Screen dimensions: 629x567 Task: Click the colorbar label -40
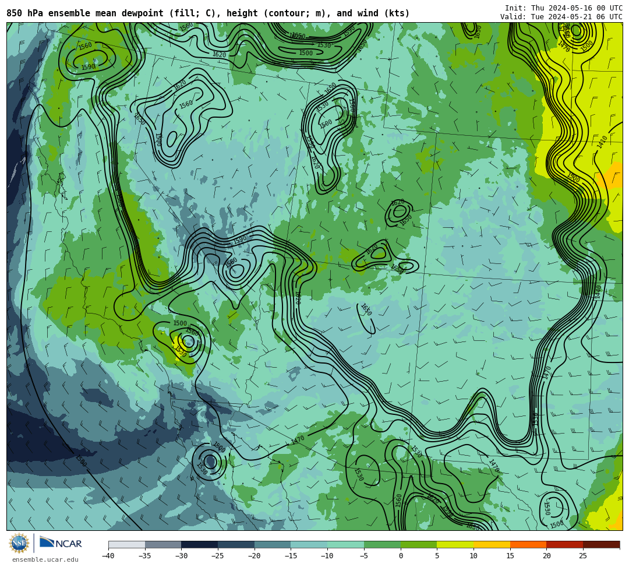pyautogui.click(x=108, y=556)
